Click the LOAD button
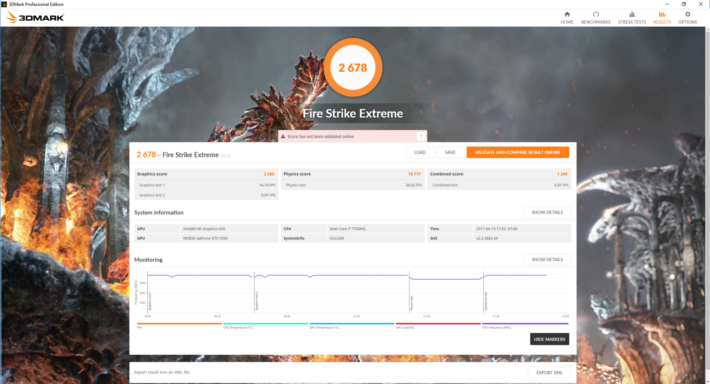 coord(420,152)
